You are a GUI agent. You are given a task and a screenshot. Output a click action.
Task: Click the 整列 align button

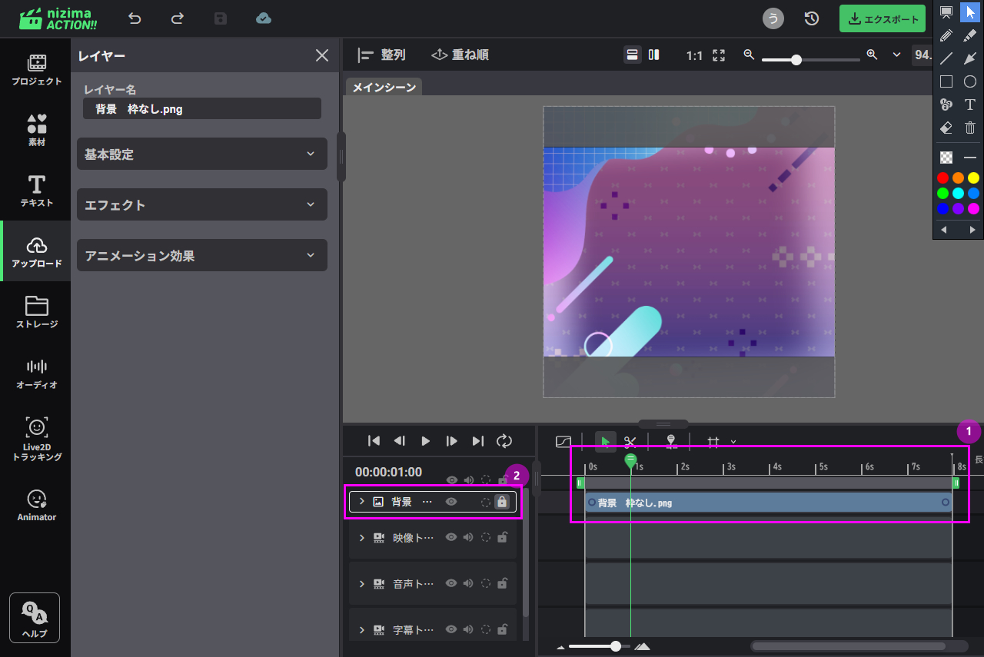382,55
